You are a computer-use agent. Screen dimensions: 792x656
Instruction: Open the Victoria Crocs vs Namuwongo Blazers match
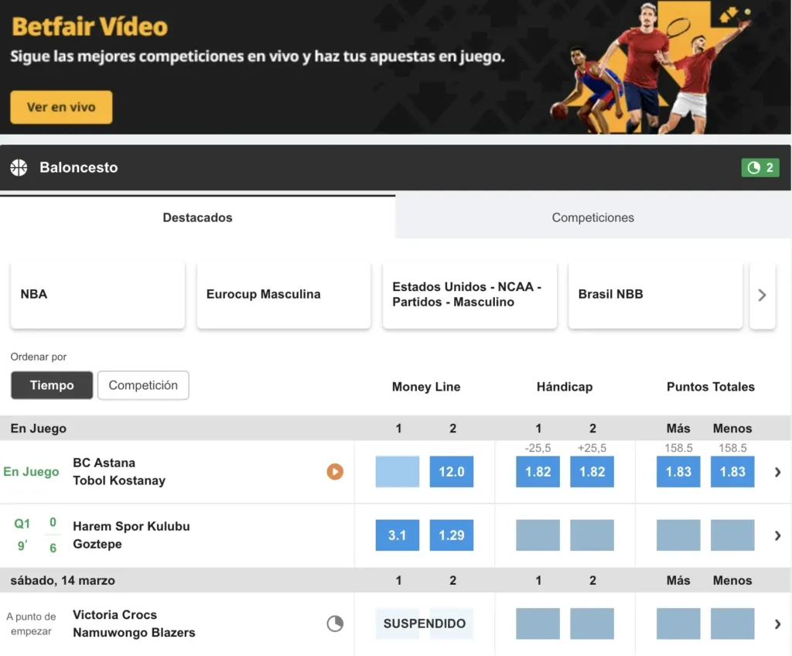134,624
